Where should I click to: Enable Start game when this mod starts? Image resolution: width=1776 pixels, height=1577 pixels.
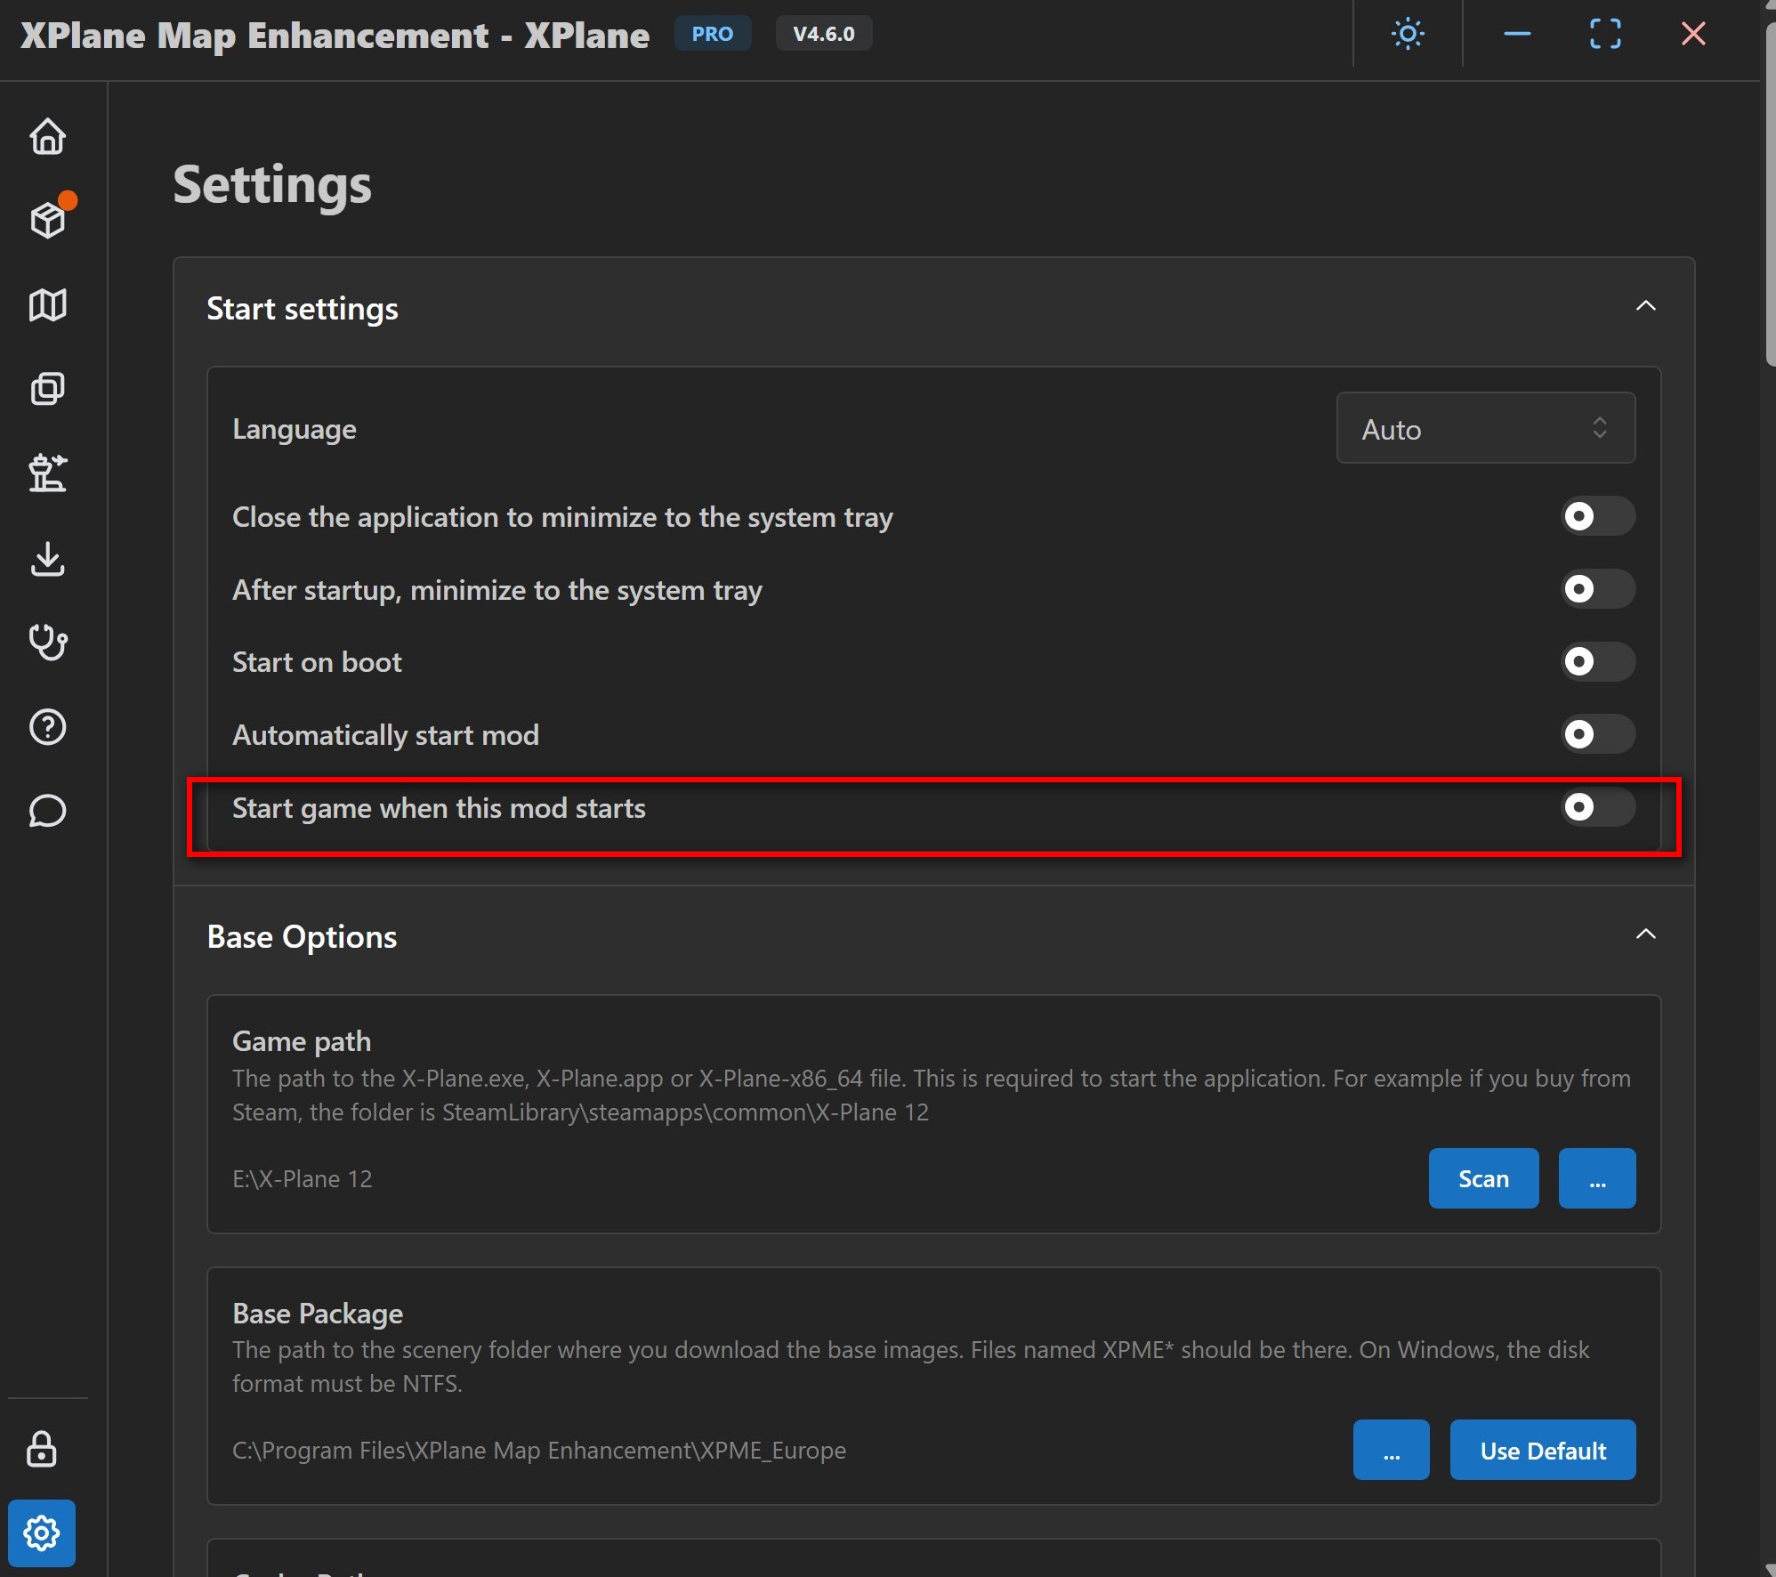1598,807
